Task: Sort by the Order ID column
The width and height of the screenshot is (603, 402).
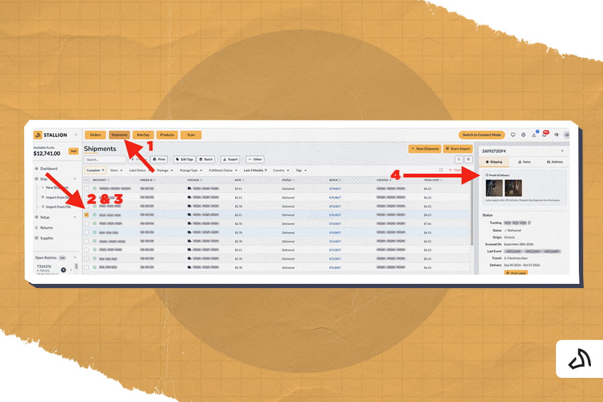Action: pos(148,180)
